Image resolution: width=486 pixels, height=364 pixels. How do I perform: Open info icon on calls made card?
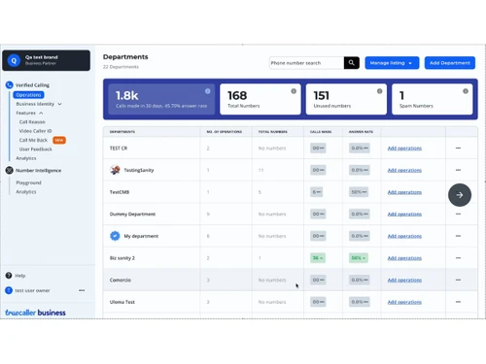[208, 91]
